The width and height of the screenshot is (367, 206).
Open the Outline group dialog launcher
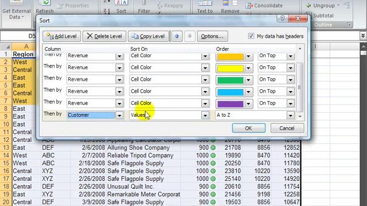coord(349,25)
